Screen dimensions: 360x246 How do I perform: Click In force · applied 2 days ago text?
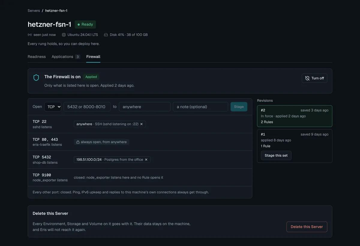click(283, 116)
